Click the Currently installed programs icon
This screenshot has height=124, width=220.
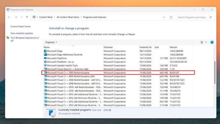click(51, 113)
